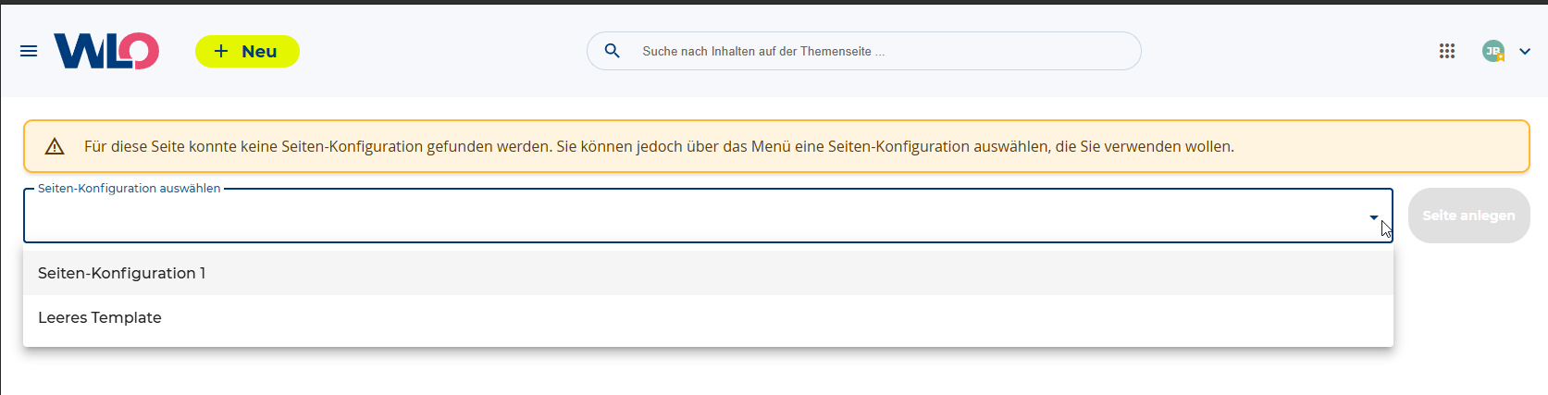Click the blank header area beside search
The height and width of the screenshot is (395, 1548).
click(1286, 51)
